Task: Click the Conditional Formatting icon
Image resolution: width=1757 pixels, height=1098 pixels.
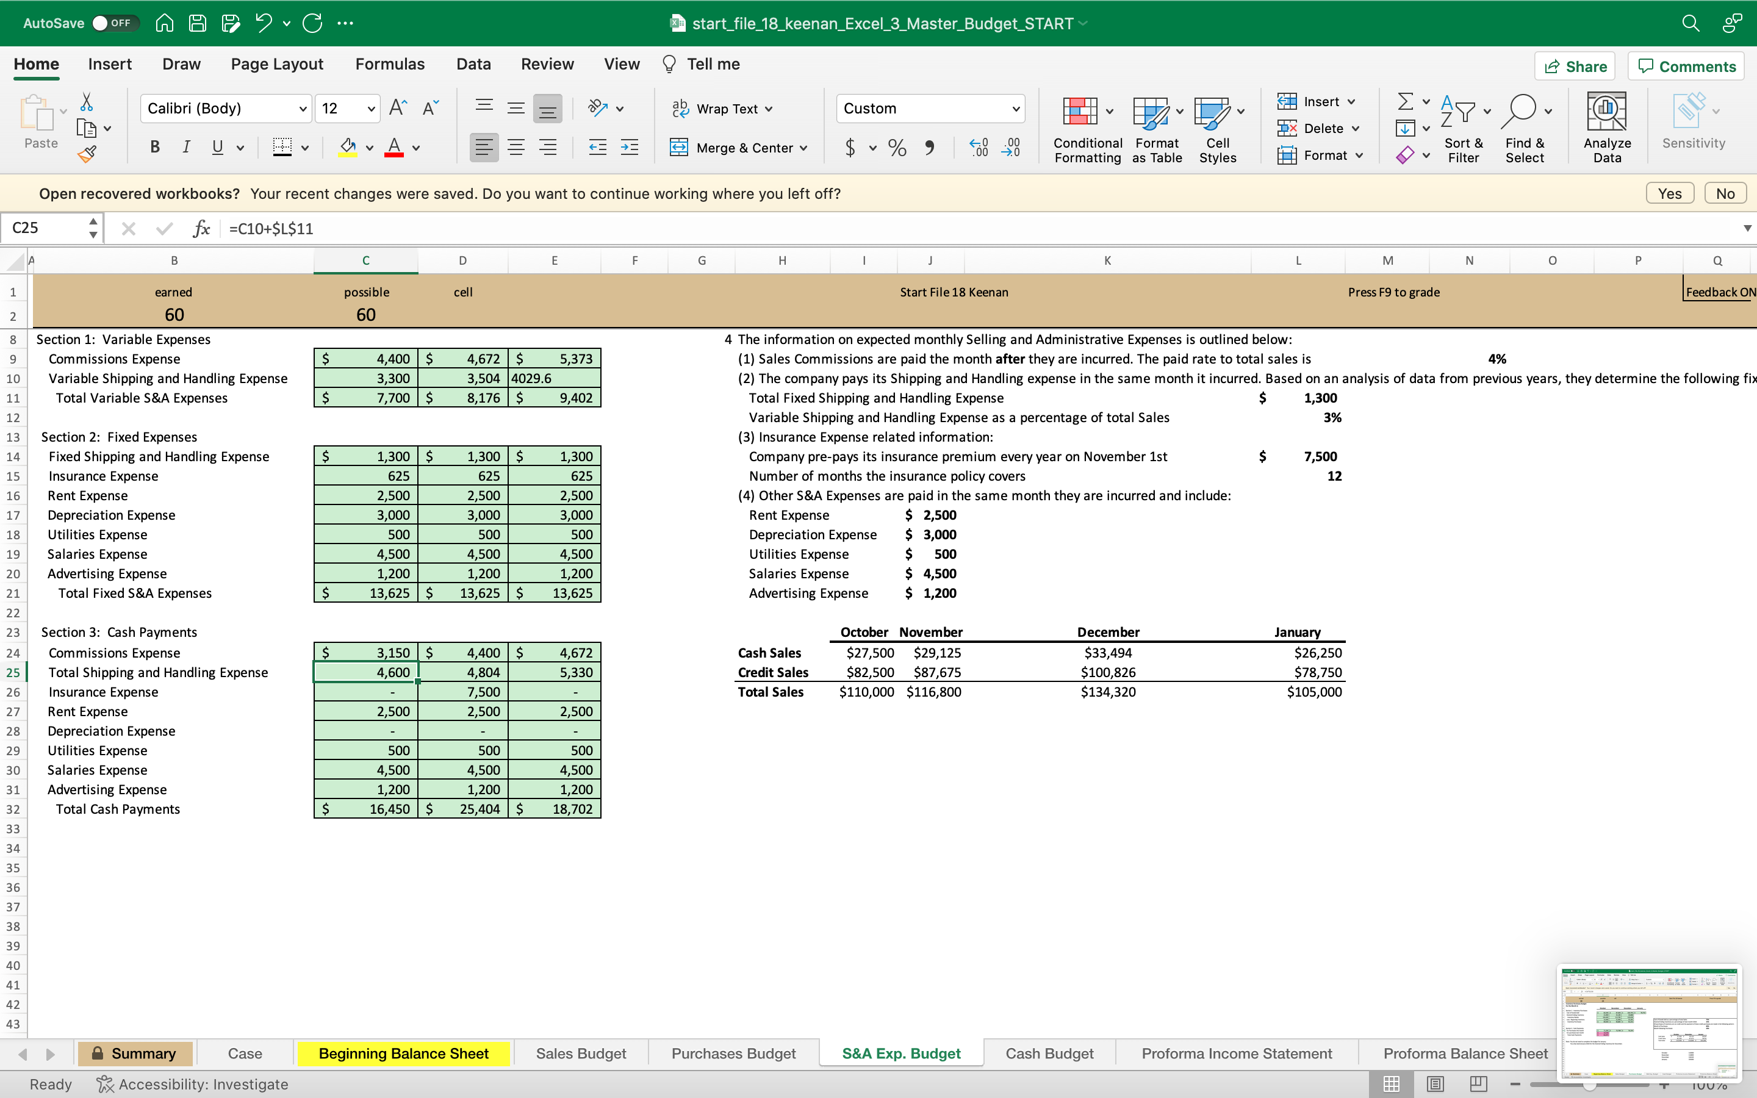Action: click(x=1080, y=112)
